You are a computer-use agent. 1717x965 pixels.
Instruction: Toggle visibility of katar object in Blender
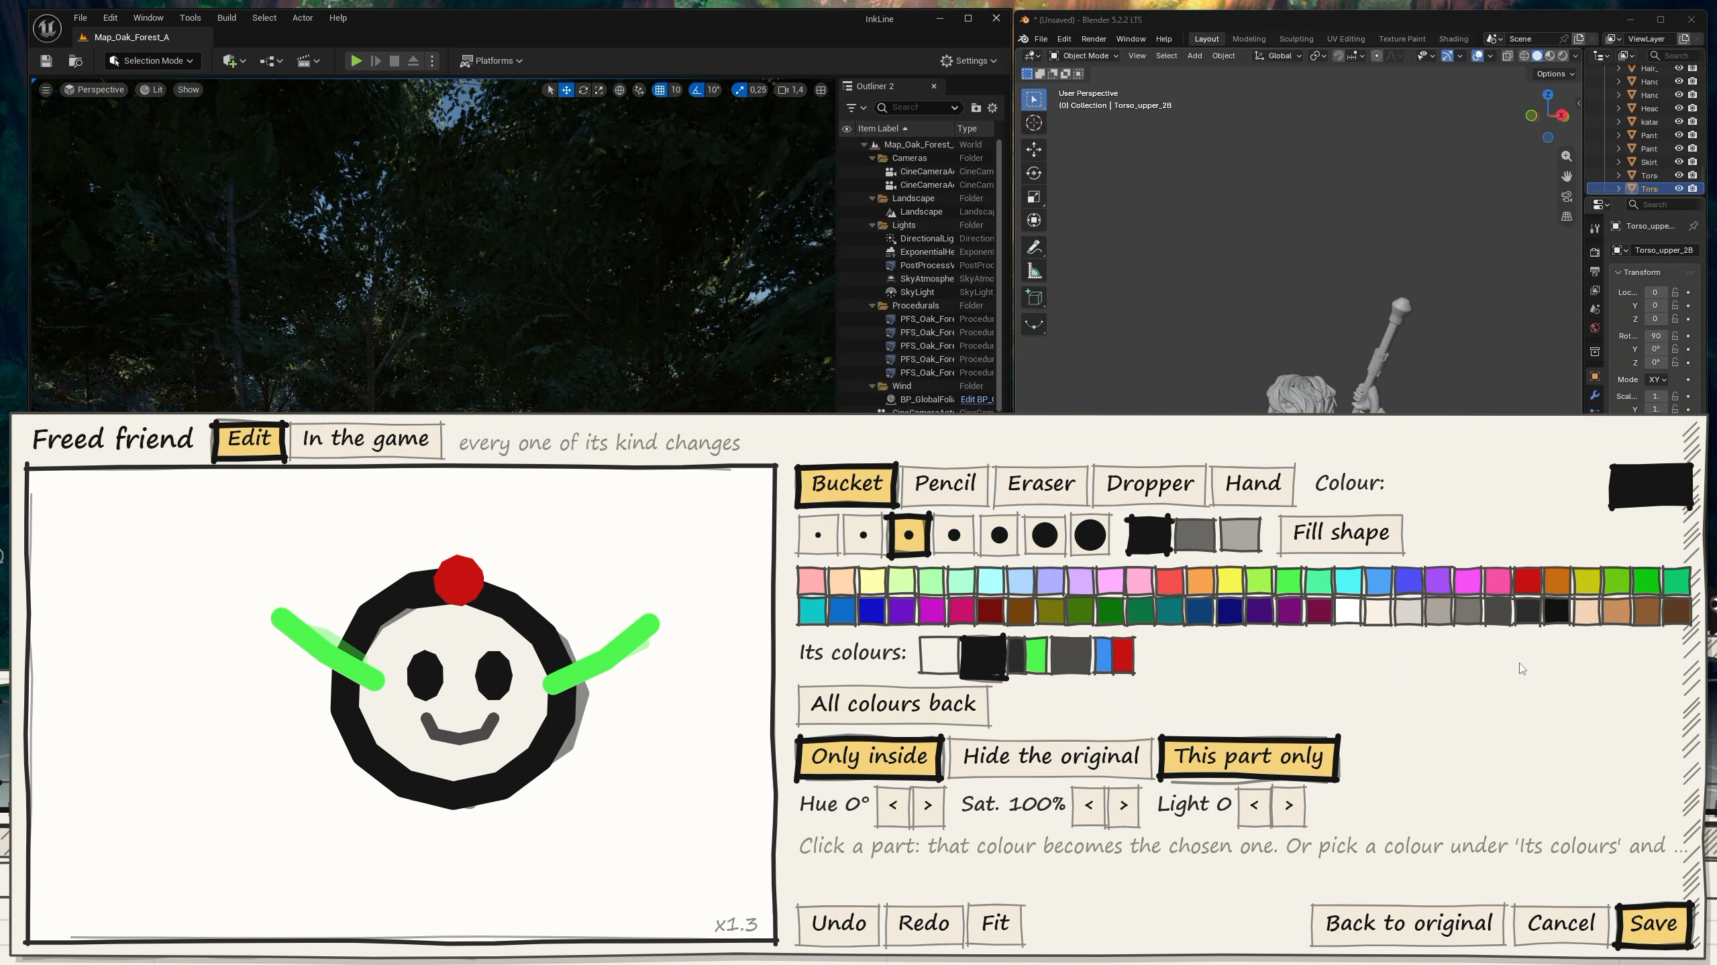(1679, 122)
